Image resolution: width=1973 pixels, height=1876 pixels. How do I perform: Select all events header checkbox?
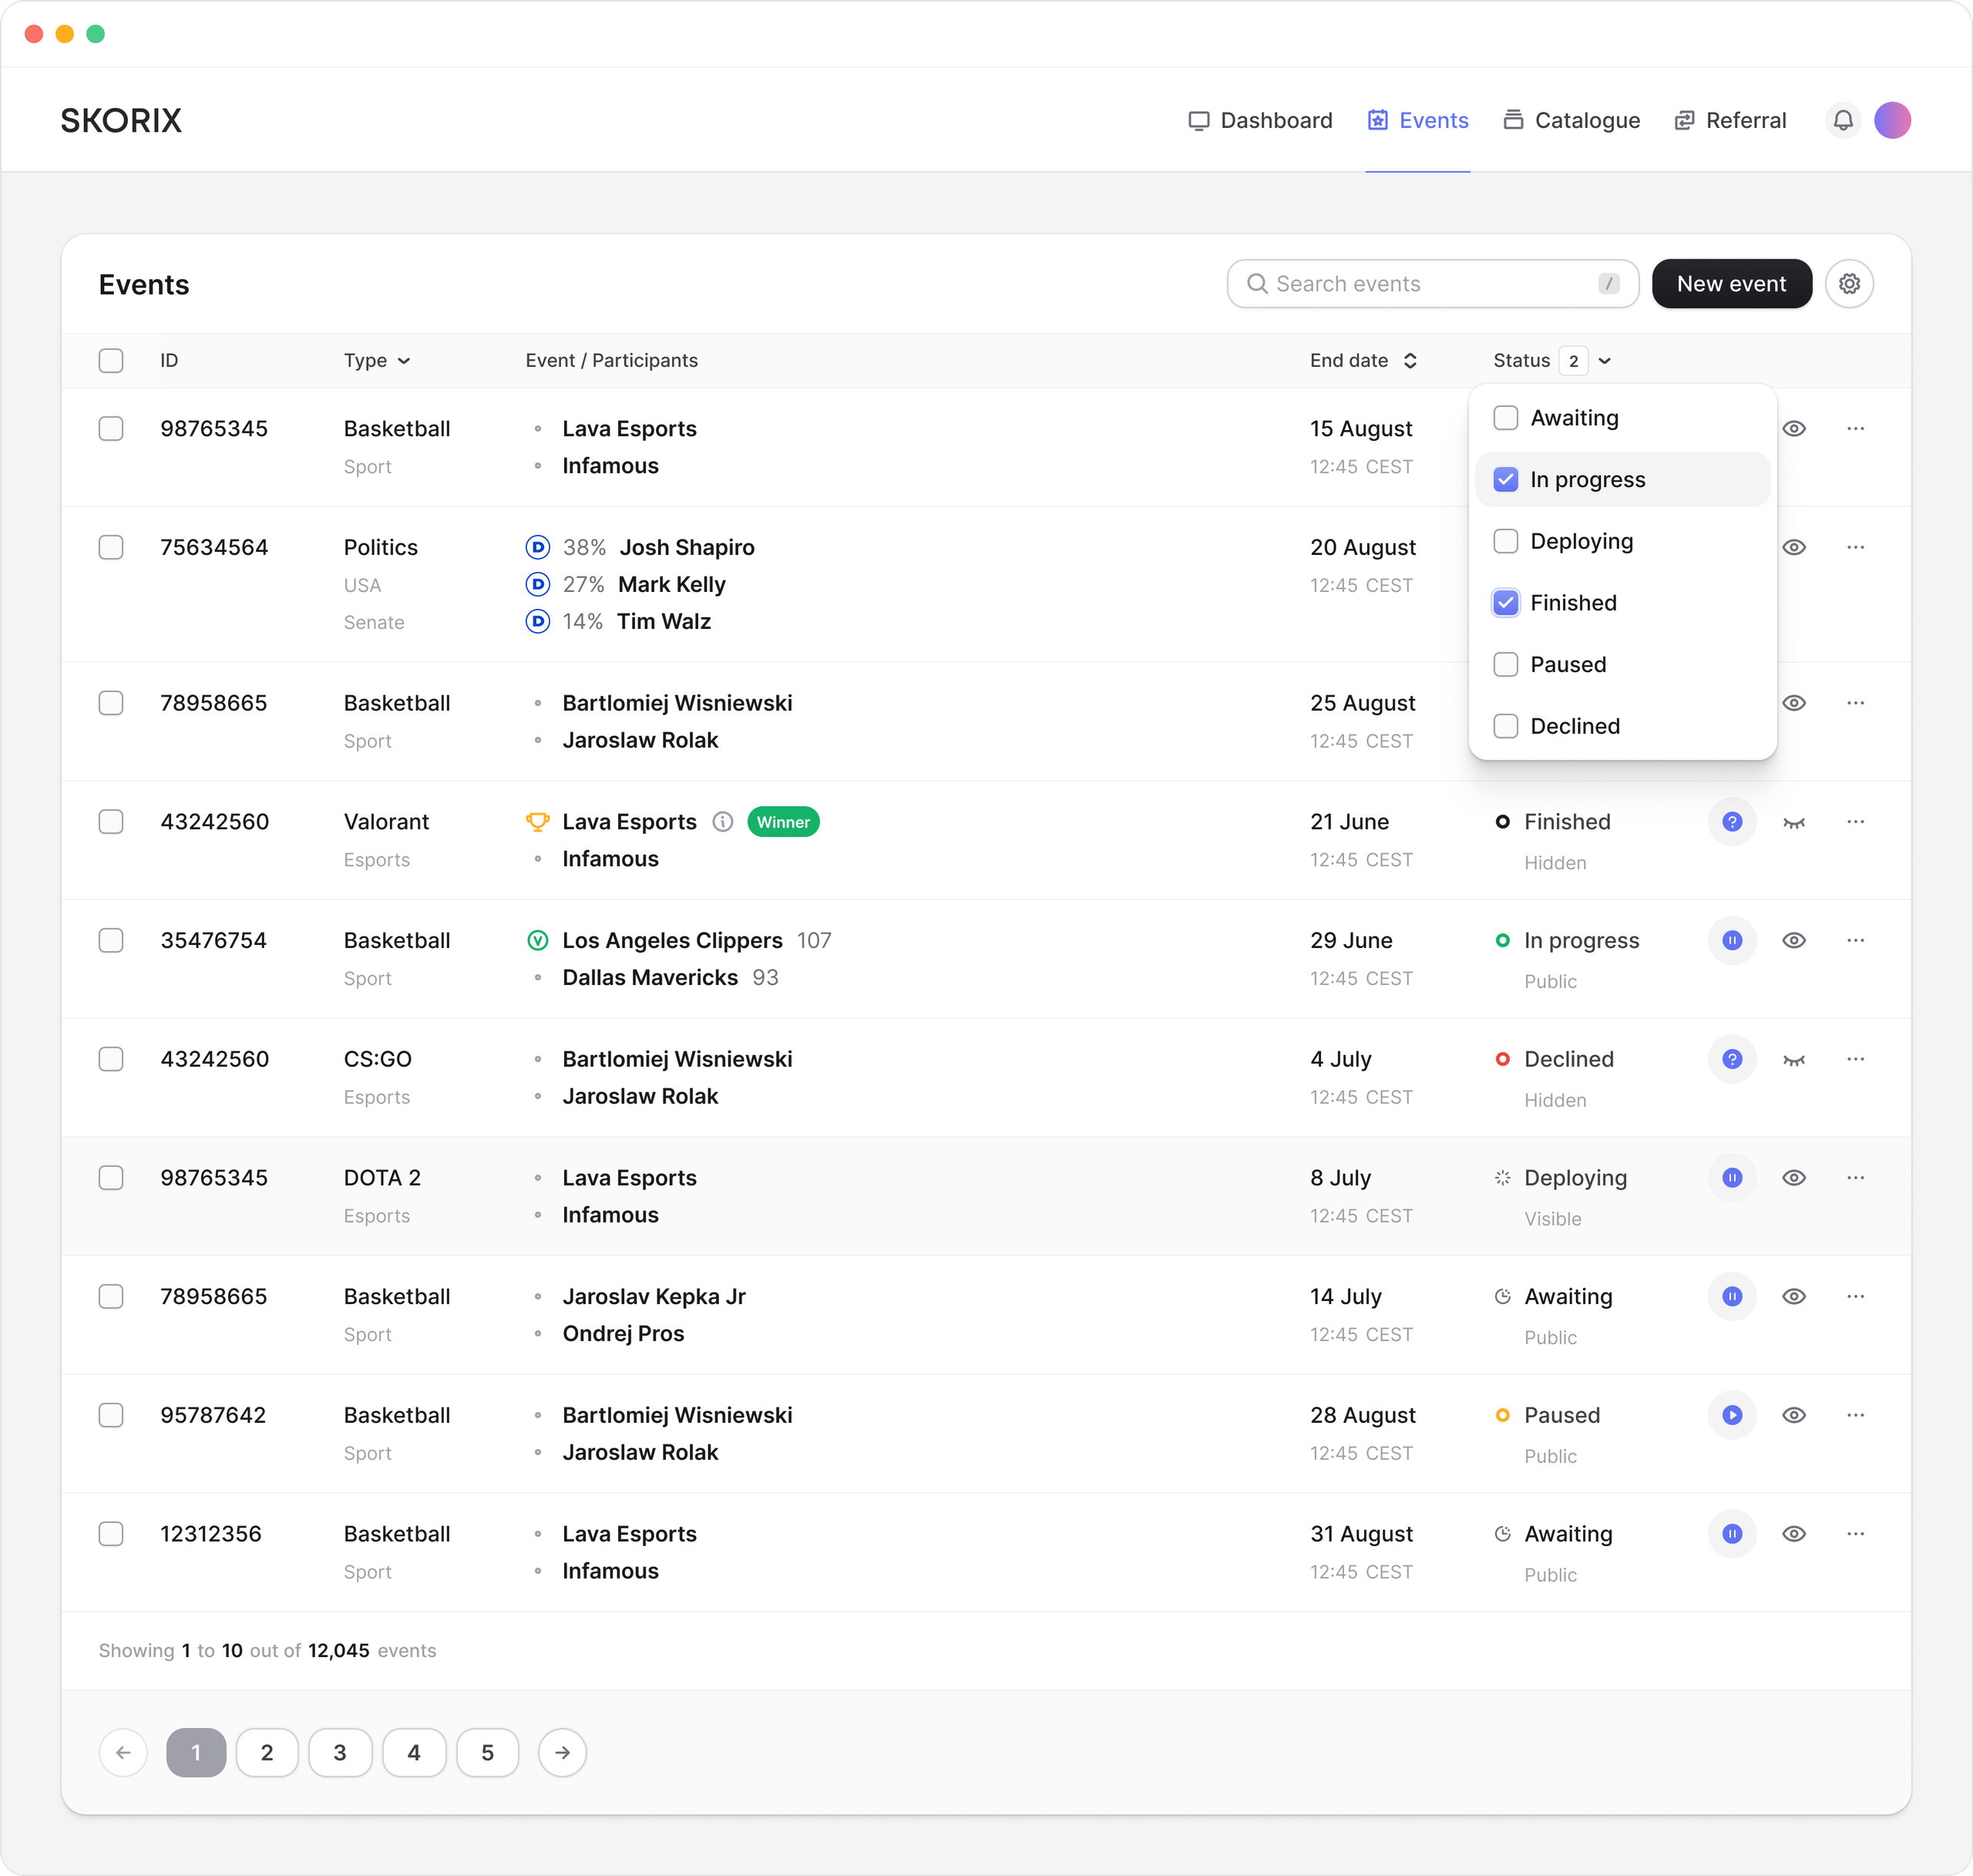coord(111,360)
